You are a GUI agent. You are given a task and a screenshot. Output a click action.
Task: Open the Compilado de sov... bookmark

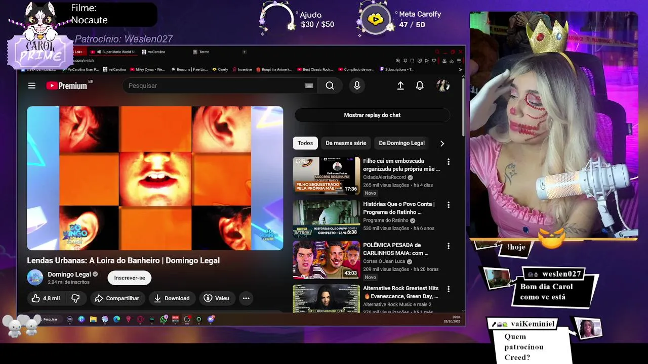356,69
